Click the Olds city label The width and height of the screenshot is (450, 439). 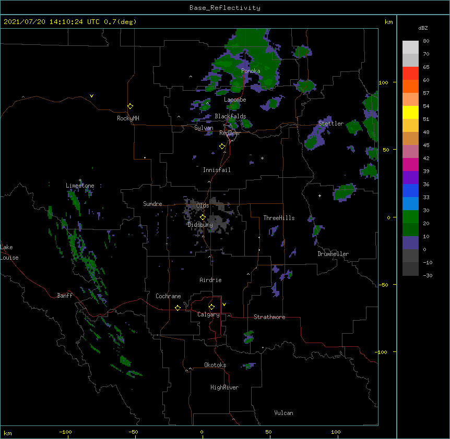tap(203, 205)
